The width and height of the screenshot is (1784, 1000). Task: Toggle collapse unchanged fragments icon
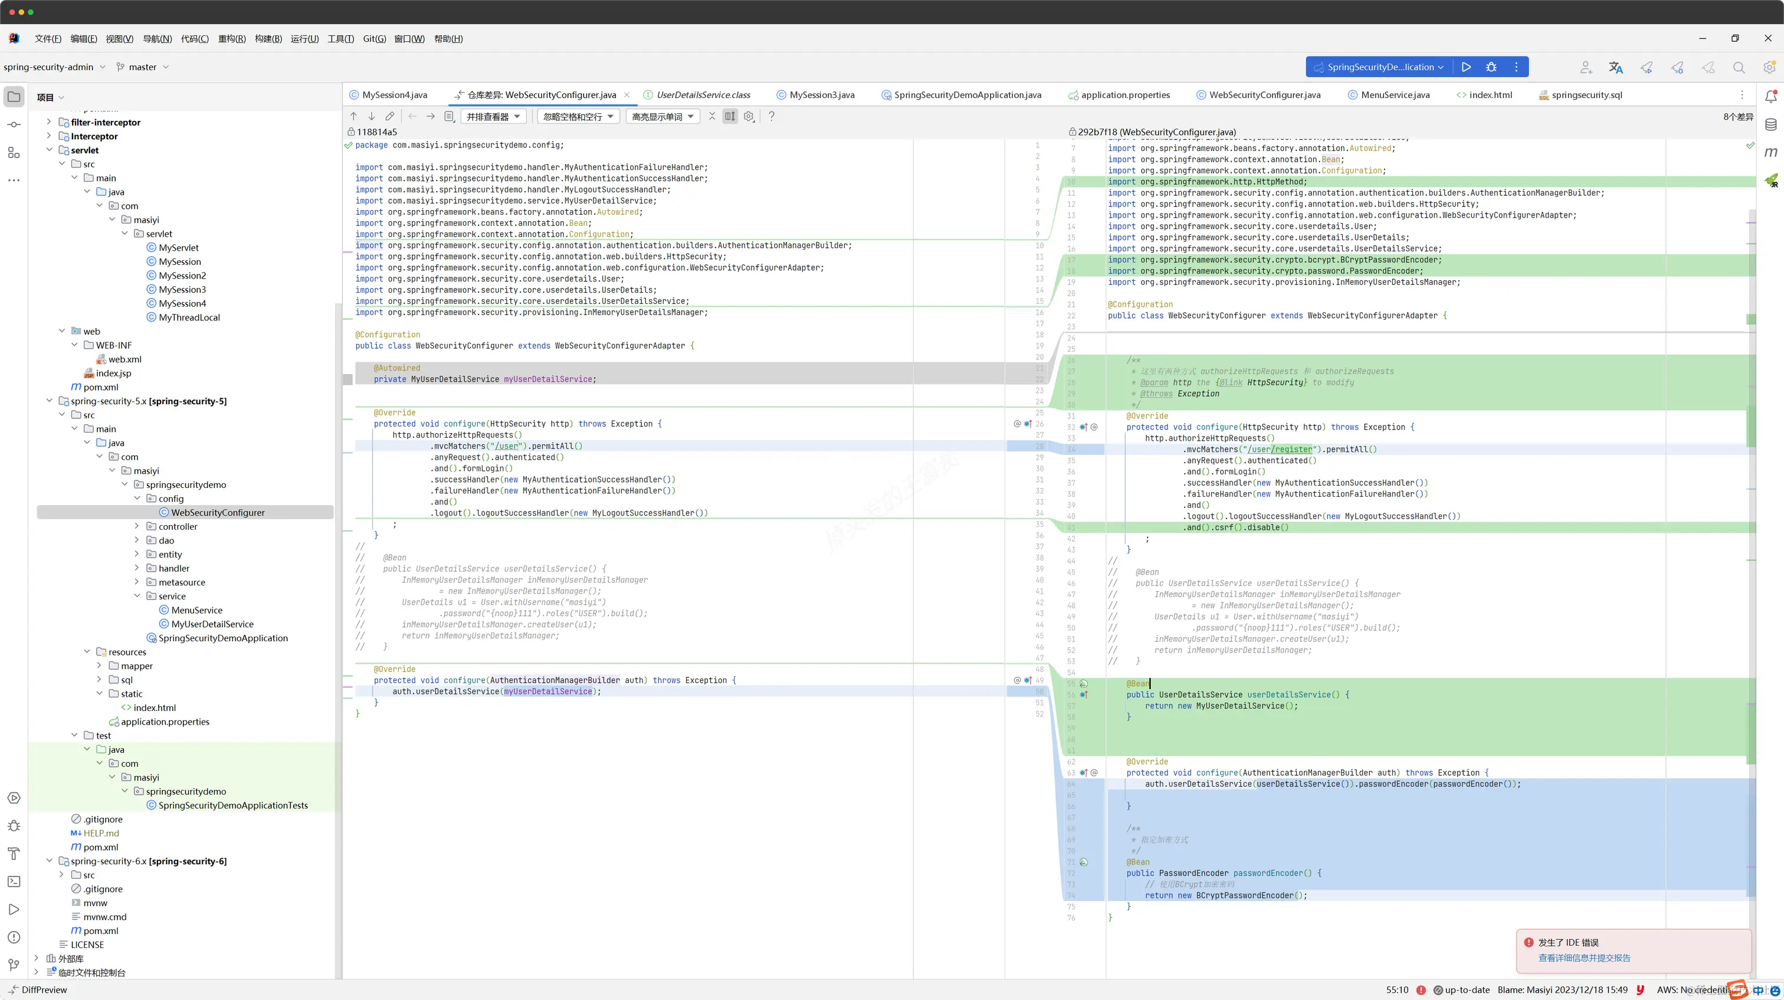711,116
